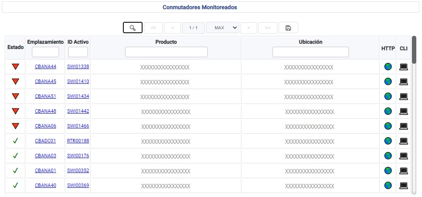
Task: Open CLI terminal icon for CBANA45
Action: [404, 82]
